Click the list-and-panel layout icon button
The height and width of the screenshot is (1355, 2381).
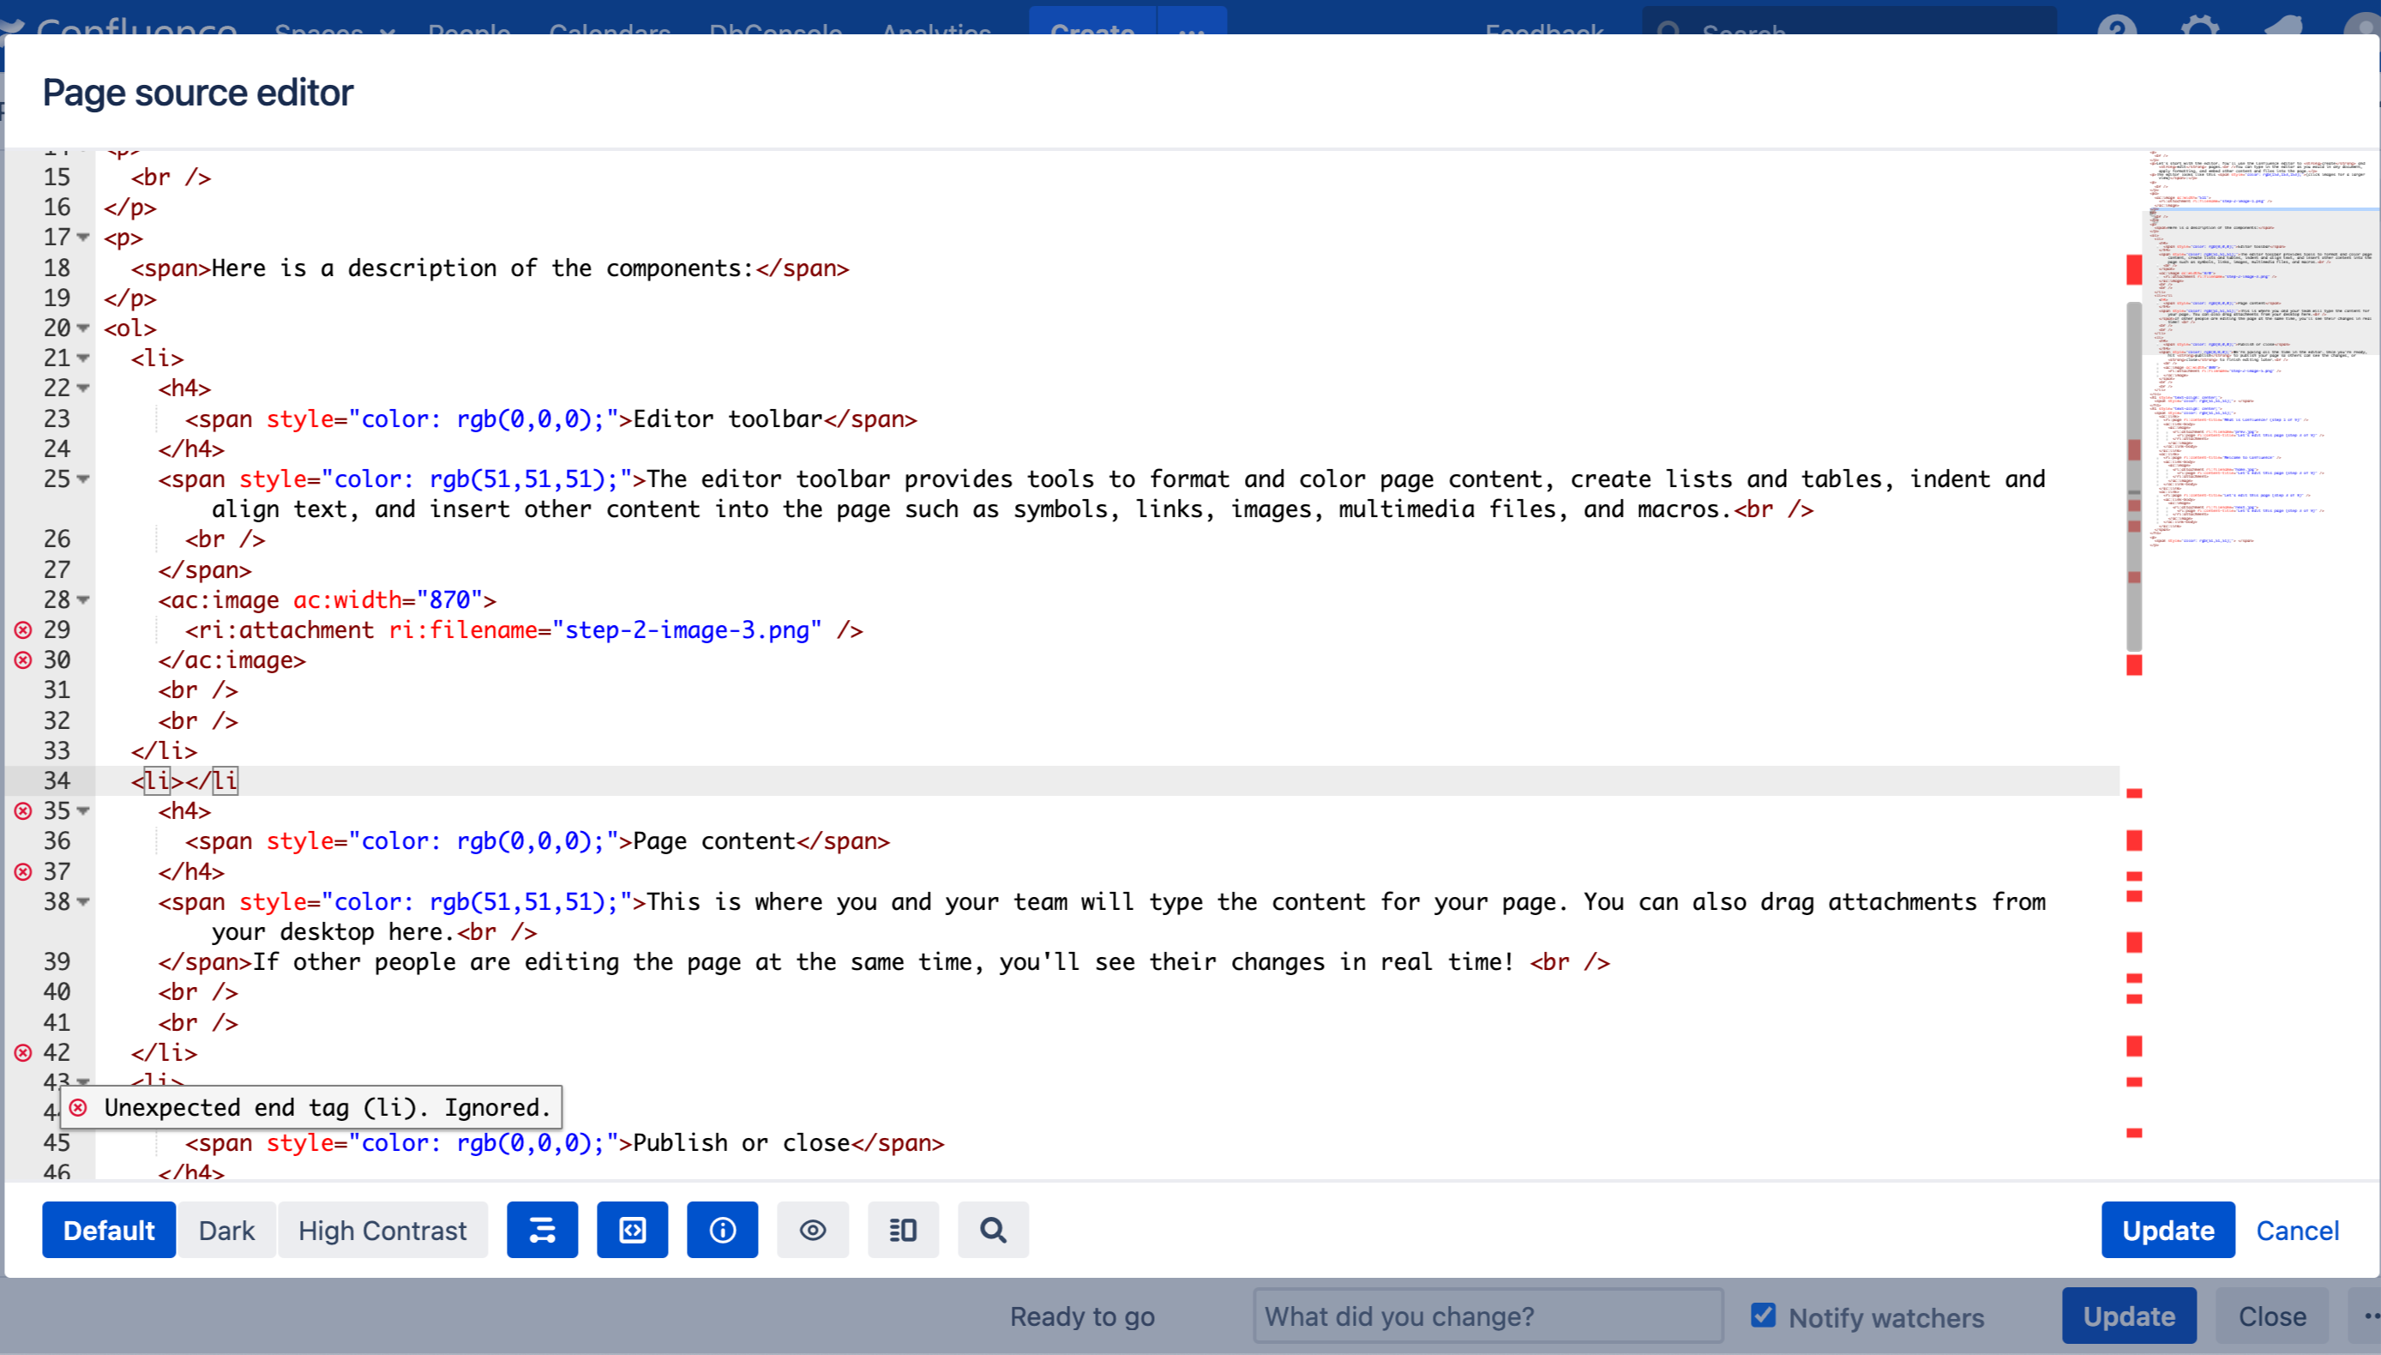[x=903, y=1231]
